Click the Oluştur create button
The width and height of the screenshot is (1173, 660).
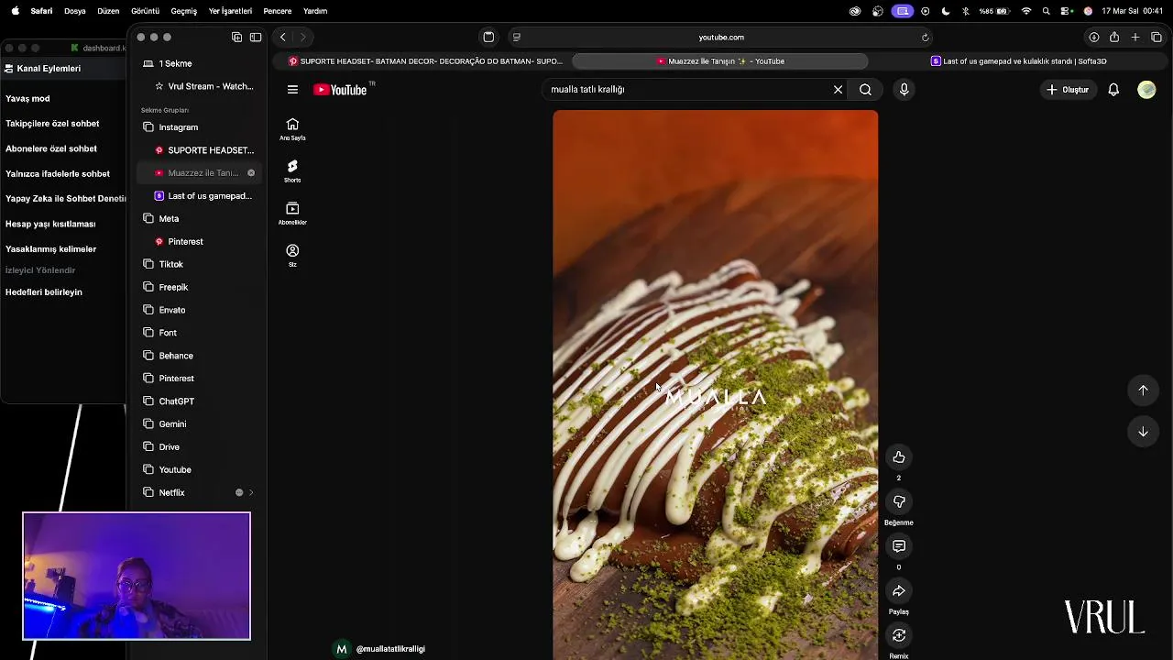(1068, 90)
